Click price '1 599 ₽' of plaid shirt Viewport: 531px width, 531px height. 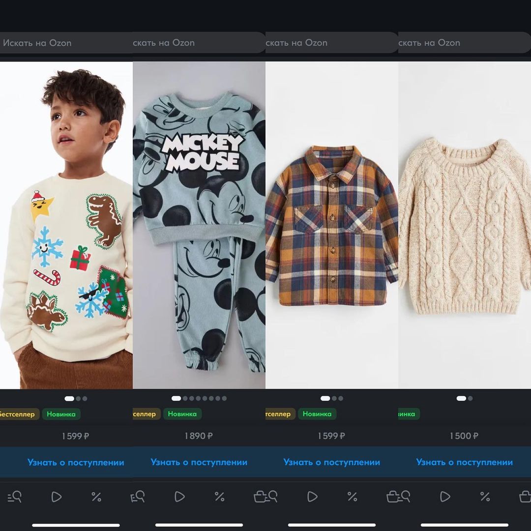pos(331,436)
